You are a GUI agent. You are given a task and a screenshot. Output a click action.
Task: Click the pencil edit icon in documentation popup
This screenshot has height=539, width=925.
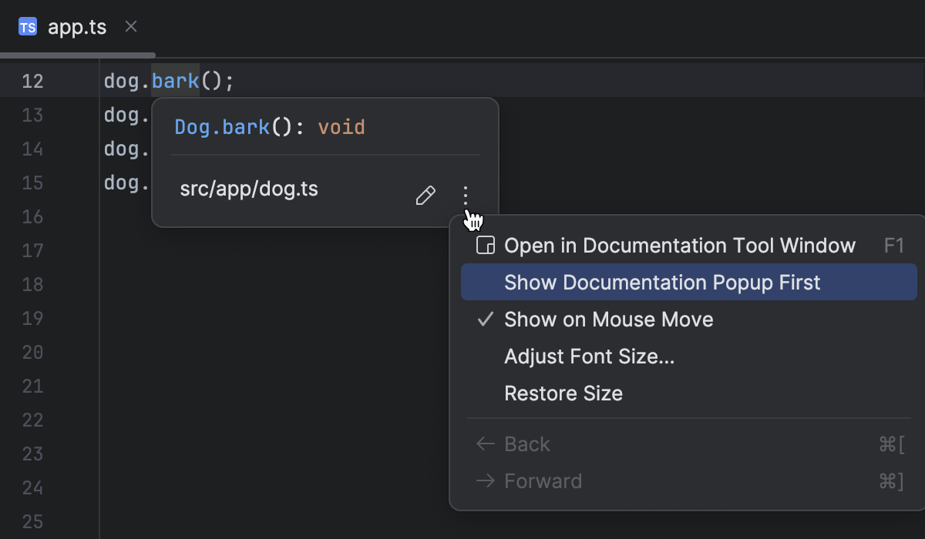pos(425,196)
